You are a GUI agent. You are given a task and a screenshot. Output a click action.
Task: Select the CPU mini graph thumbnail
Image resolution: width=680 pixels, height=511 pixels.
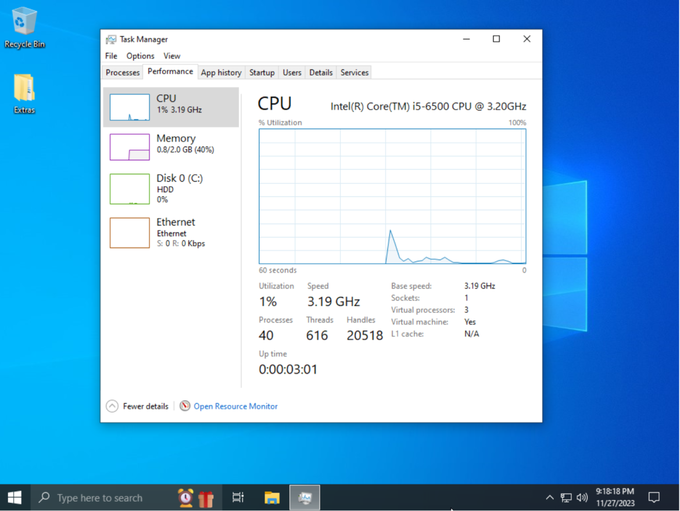(x=130, y=107)
